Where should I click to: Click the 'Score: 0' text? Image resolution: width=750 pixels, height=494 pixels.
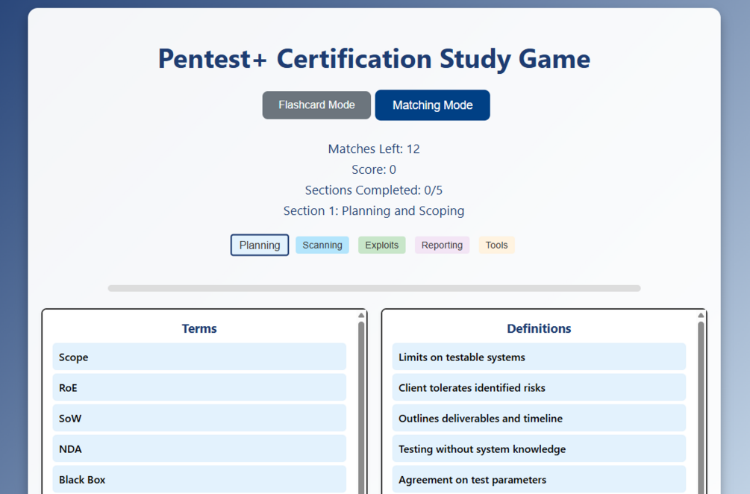pyautogui.click(x=374, y=169)
